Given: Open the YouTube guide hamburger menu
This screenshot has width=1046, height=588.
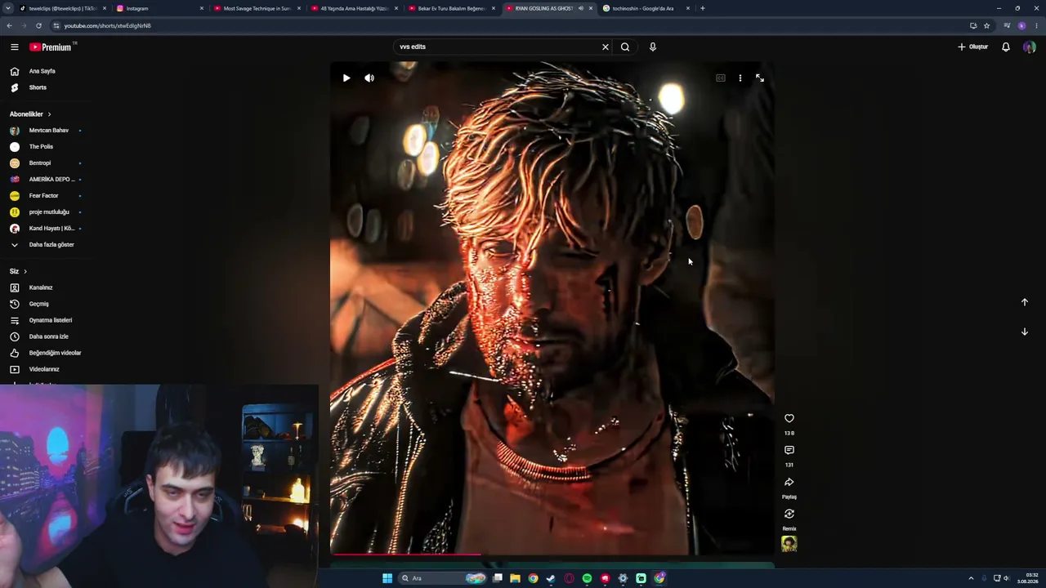Looking at the screenshot, I should (15, 47).
